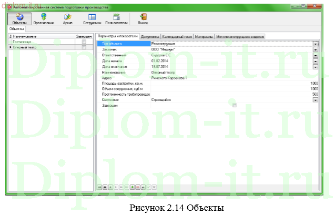
Task: Expand the Тип объекта dropdown
Action: 316,44
